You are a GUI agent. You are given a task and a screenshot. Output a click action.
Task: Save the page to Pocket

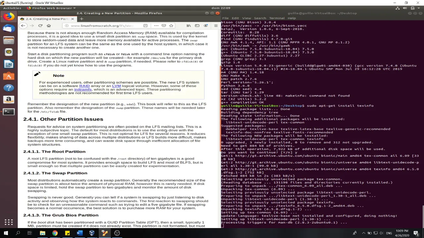tap(164, 26)
